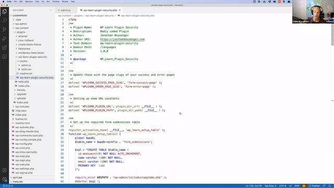
Task: Open the notifications bell in status bar
Action: (330, 186)
